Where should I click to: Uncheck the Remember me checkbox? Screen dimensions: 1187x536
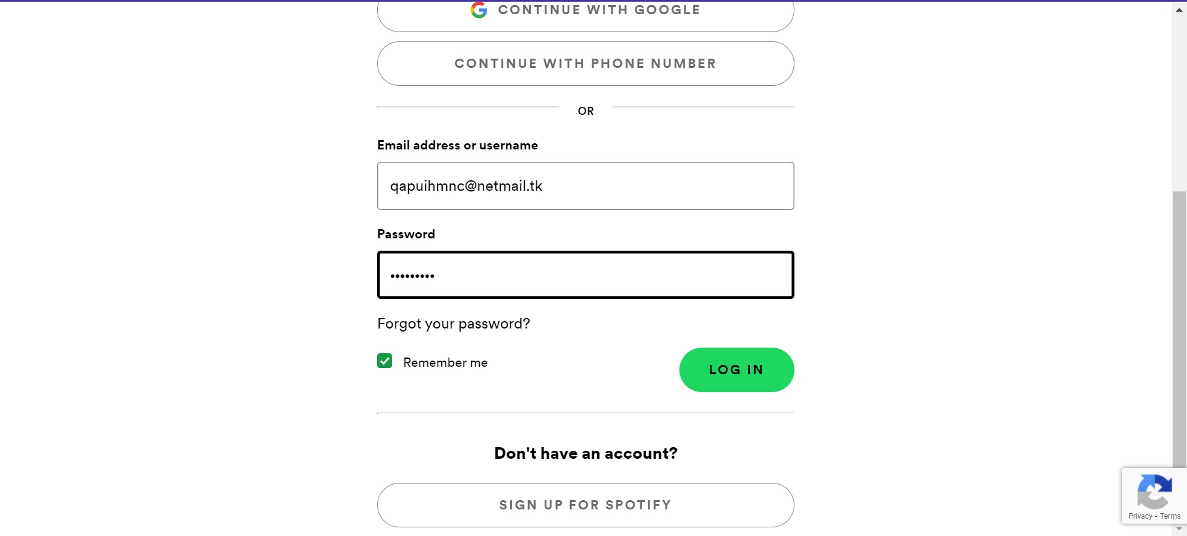385,361
